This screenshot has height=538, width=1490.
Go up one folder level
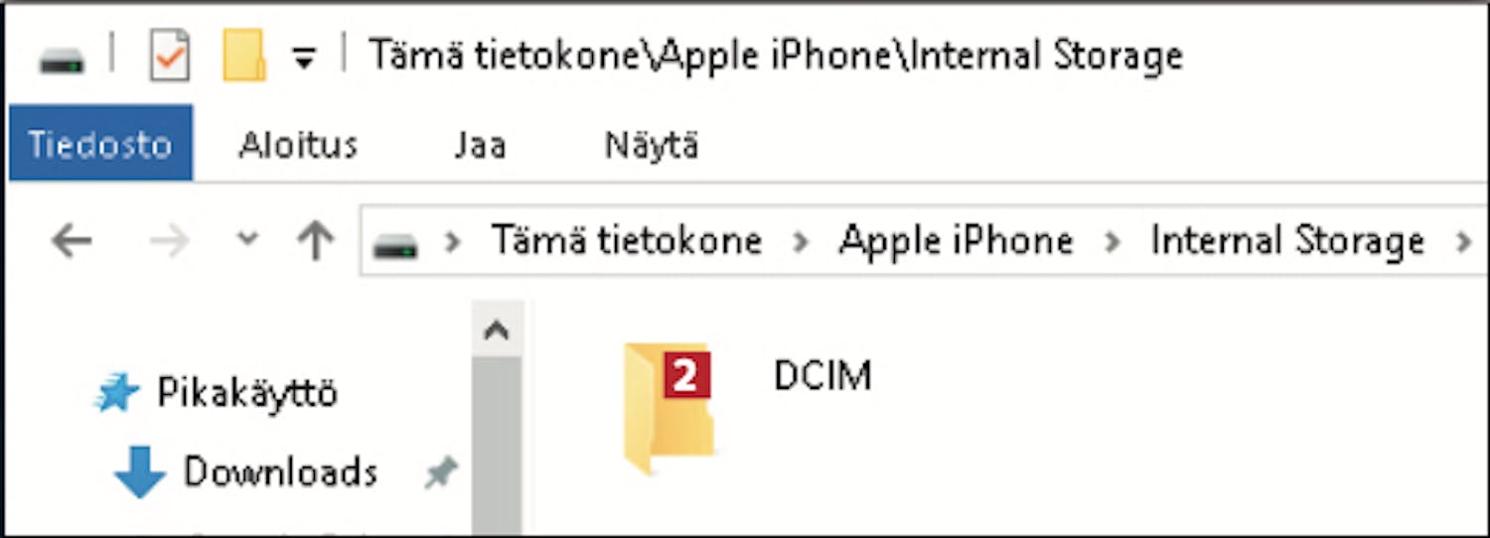(x=316, y=241)
